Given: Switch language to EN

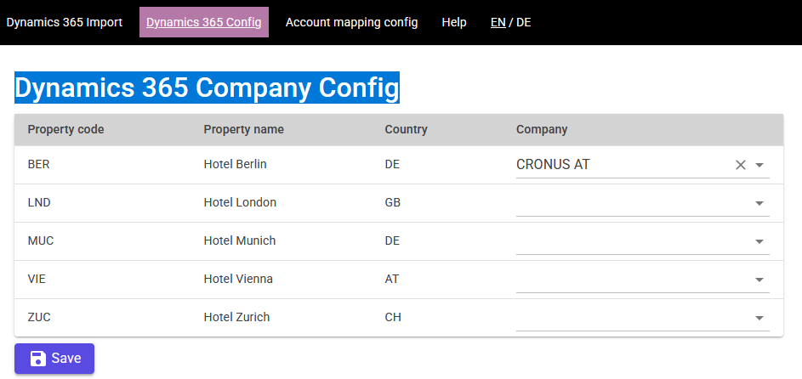Looking at the screenshot, I should (x=498, y=22).
